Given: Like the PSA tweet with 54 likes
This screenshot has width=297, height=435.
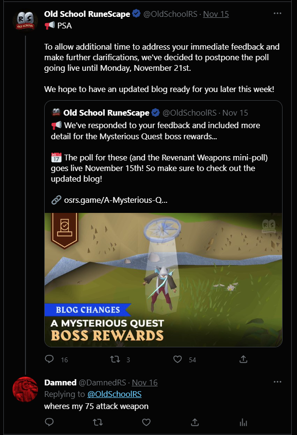Looking at the screenshot, I should (177, 359).
